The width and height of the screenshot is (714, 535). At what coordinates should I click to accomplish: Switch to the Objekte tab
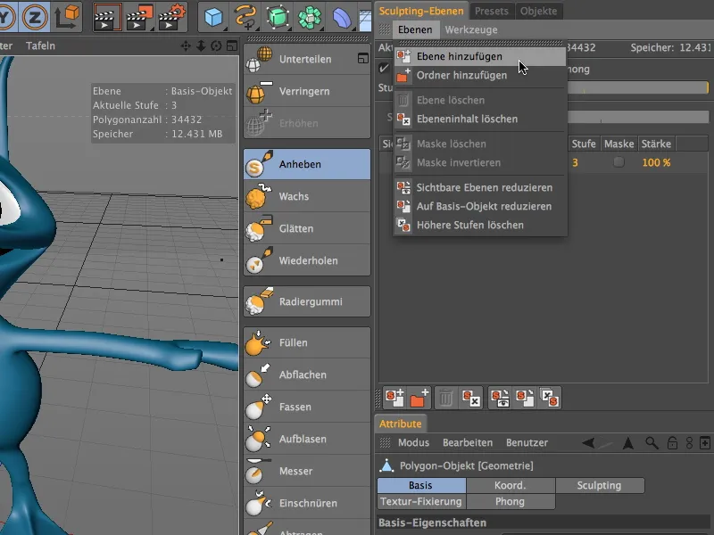539,11
